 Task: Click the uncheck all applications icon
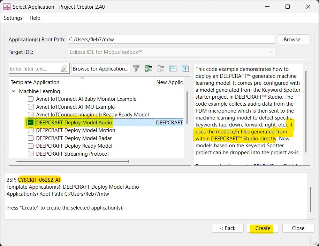coord(161,68)
